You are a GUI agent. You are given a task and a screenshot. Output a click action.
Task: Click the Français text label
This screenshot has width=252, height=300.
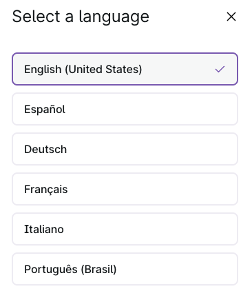pyautogui.click(x=46, y=190)
